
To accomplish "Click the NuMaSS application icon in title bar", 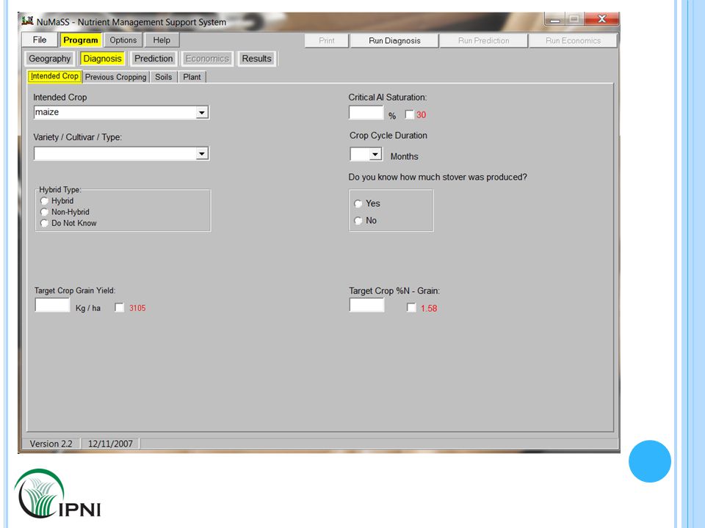I will 27,21.
